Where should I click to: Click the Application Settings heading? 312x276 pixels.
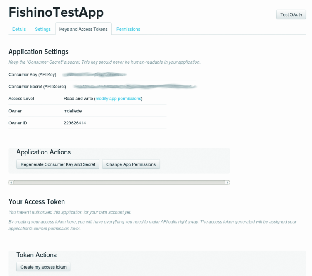38,52
